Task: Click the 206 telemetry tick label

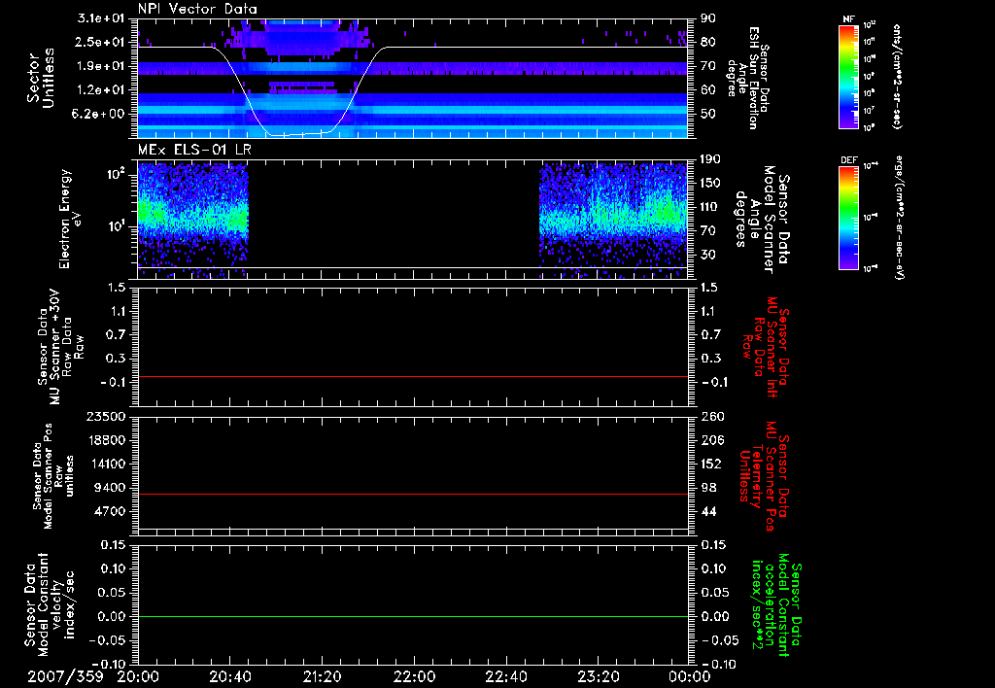Action: click(712, 440)
